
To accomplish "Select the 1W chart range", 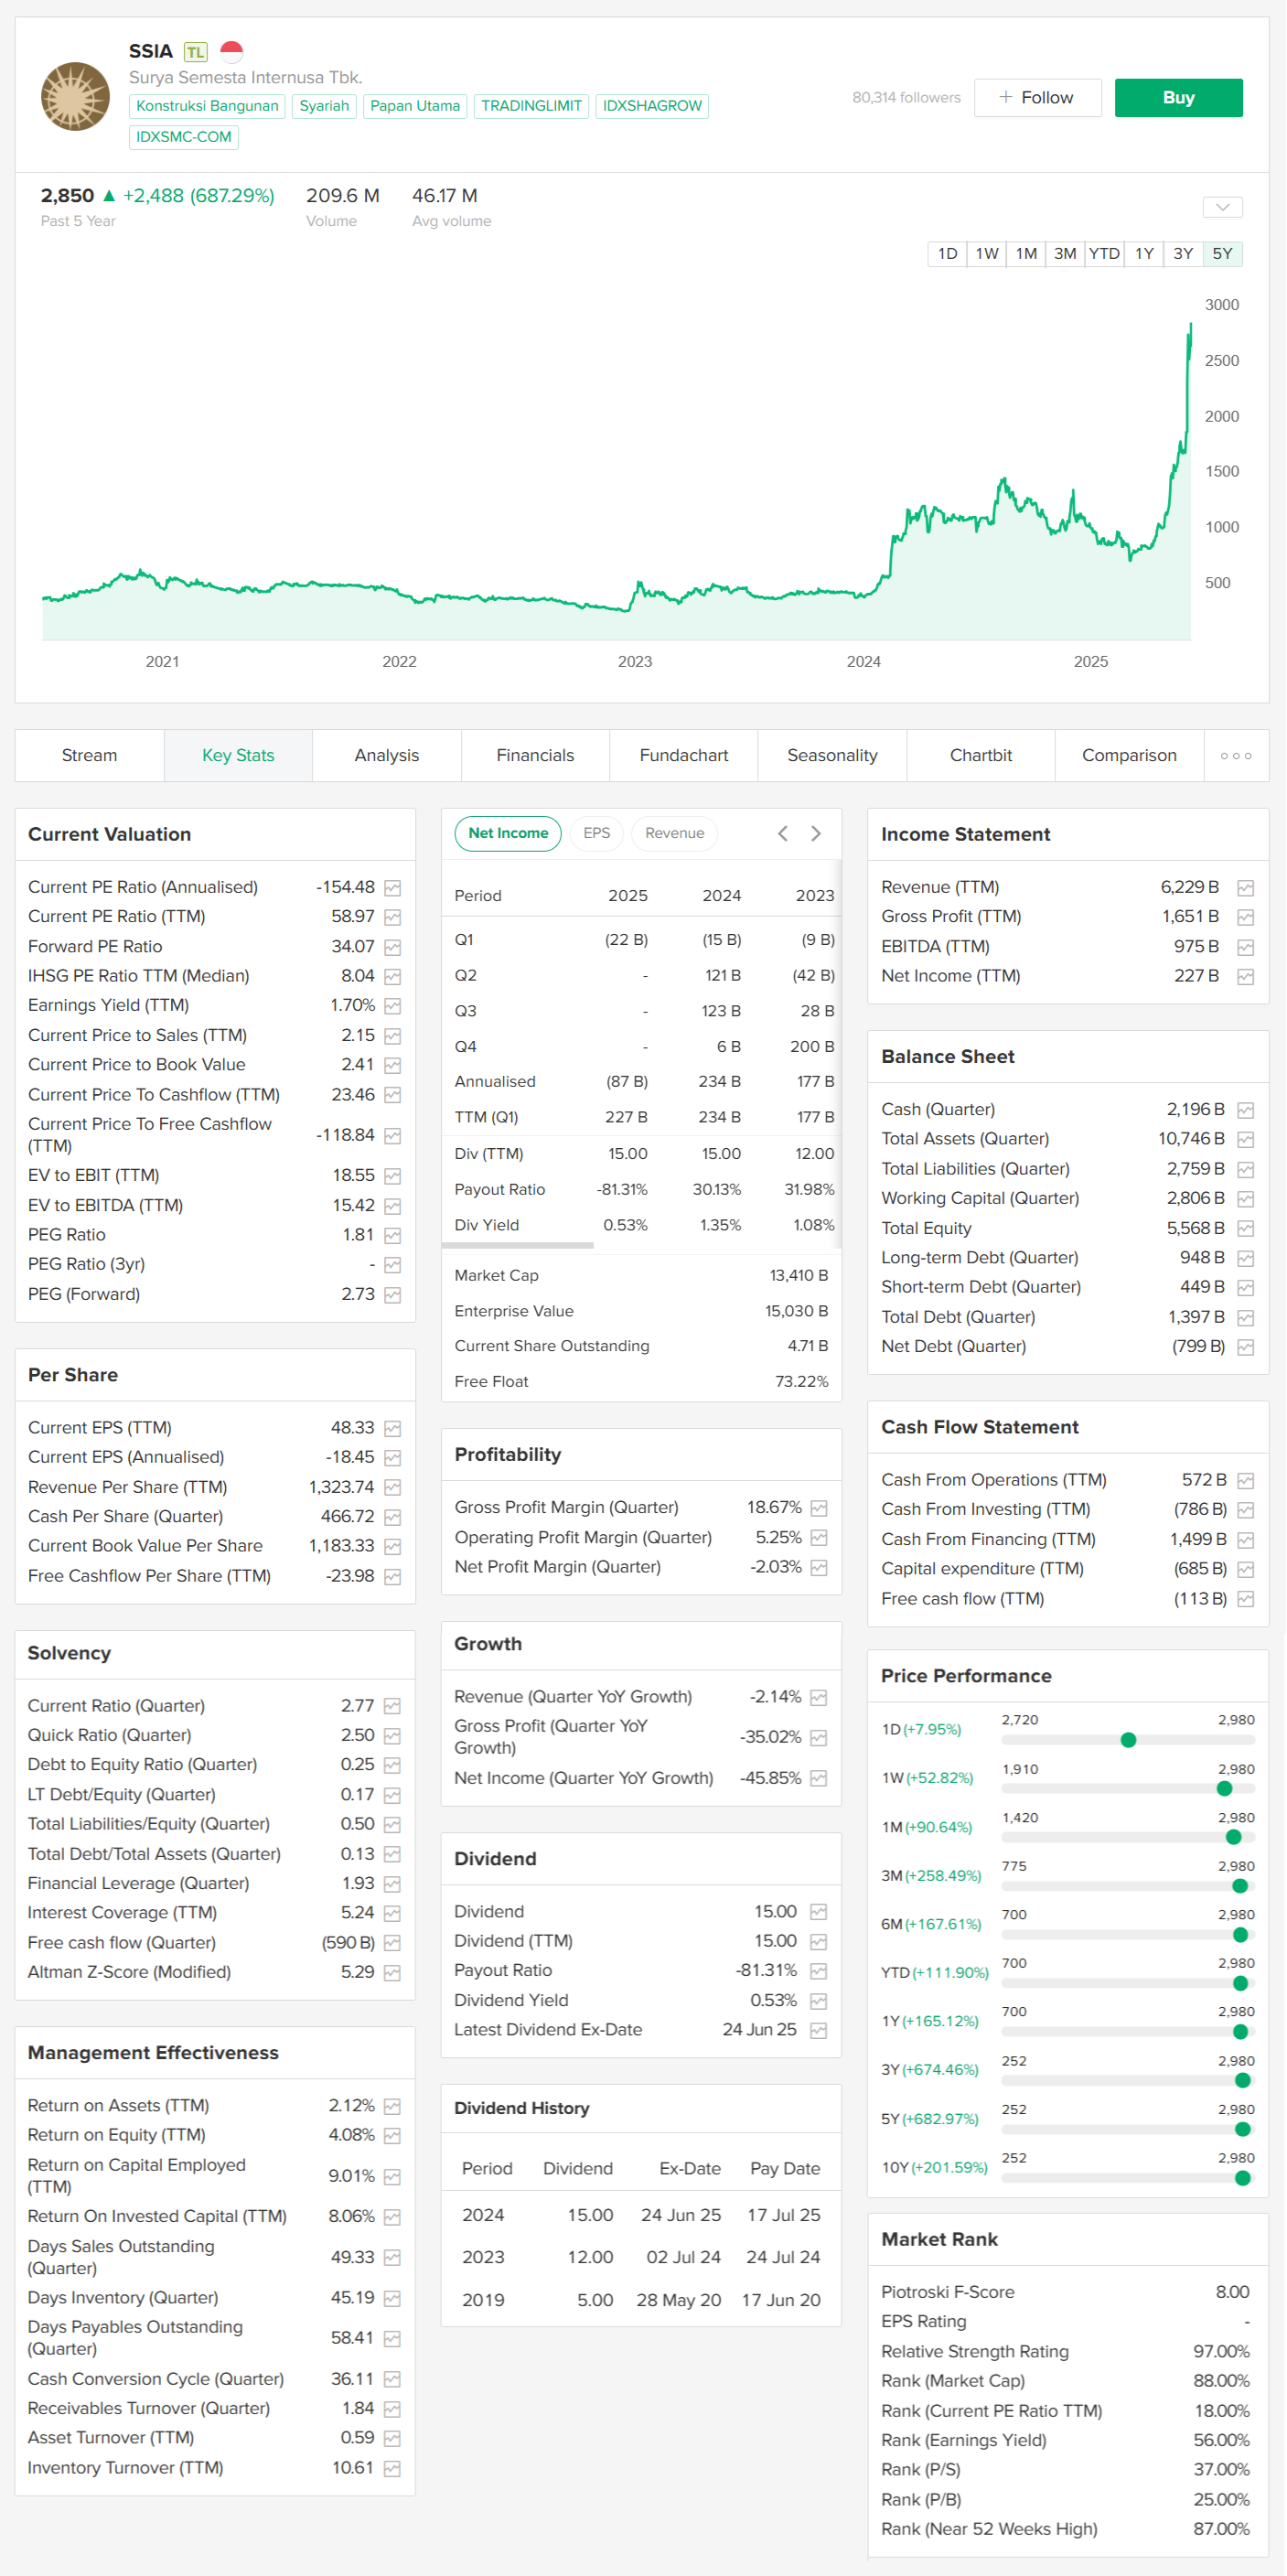I will click(988, 254).
